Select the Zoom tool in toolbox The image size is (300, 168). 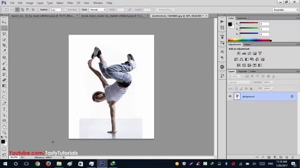[x=4, y=133]
